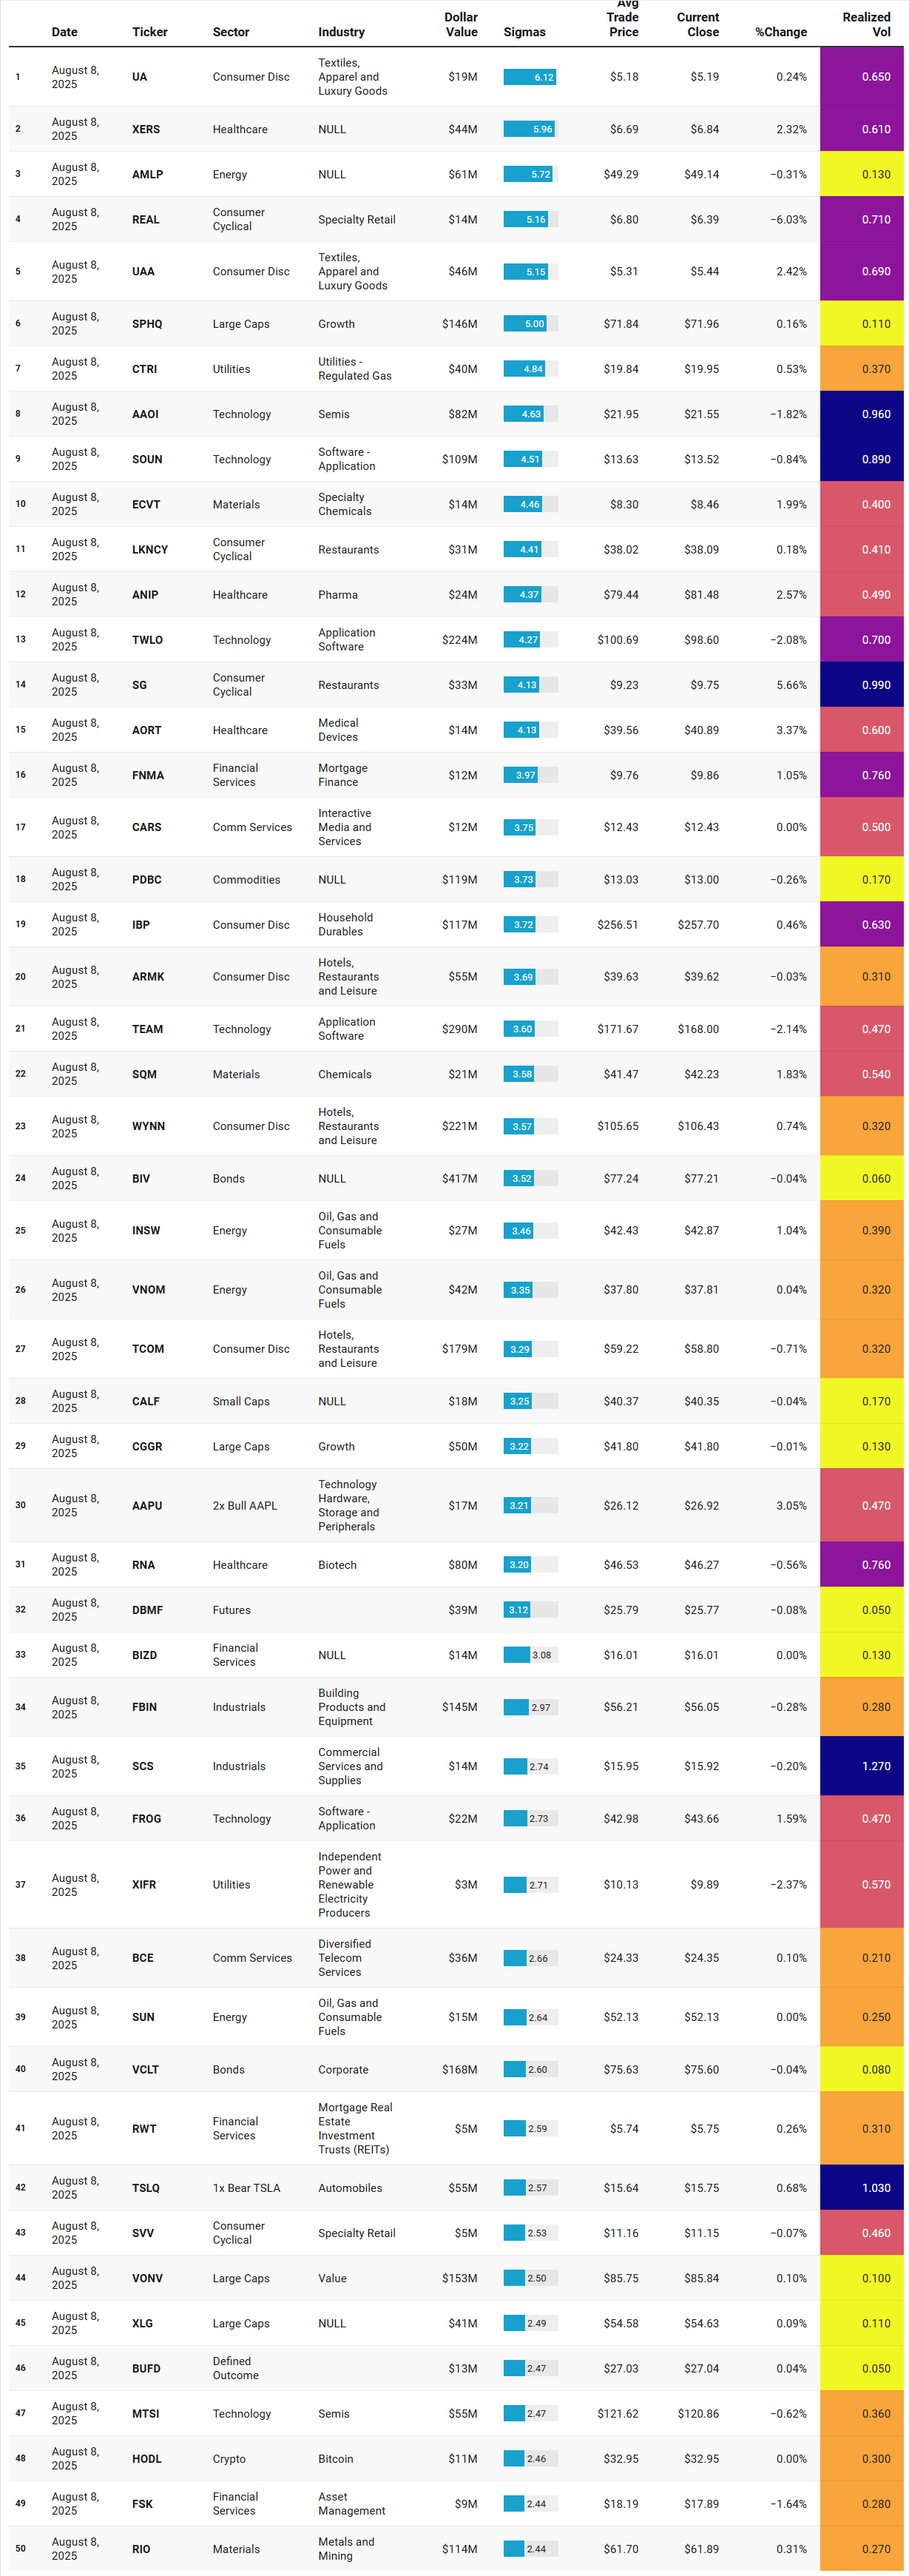Click the −6.03% change for REAL
Screen dimensions: 909x2576
coord(788,220)
